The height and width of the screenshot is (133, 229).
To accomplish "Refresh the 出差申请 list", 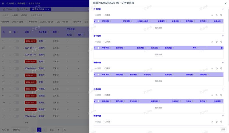I will pos(107,95).
